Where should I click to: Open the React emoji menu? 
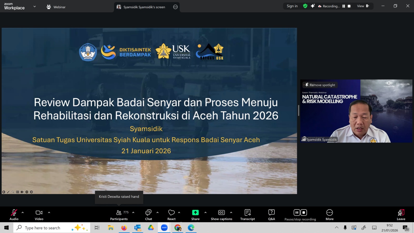[x=171, y=215]
